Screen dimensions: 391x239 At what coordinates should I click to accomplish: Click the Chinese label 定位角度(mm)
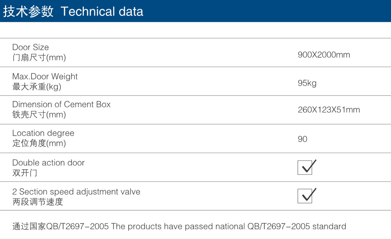point(39,143)
